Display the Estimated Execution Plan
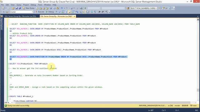 click(63, 12)
